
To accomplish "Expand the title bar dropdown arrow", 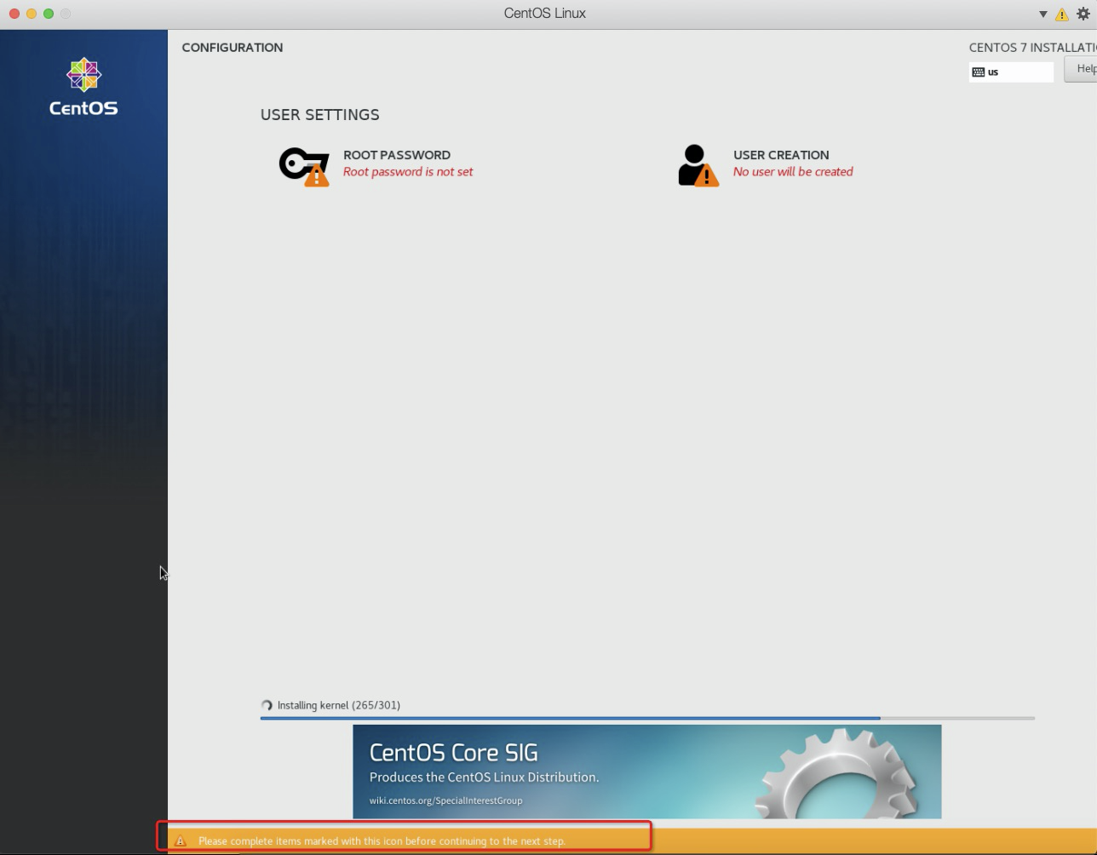I will tap(1042, 14).
